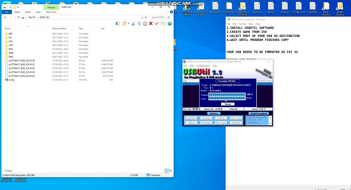
Task: Expand the [+] entry in the USBUtil game list
Action: tap(184, 81)
